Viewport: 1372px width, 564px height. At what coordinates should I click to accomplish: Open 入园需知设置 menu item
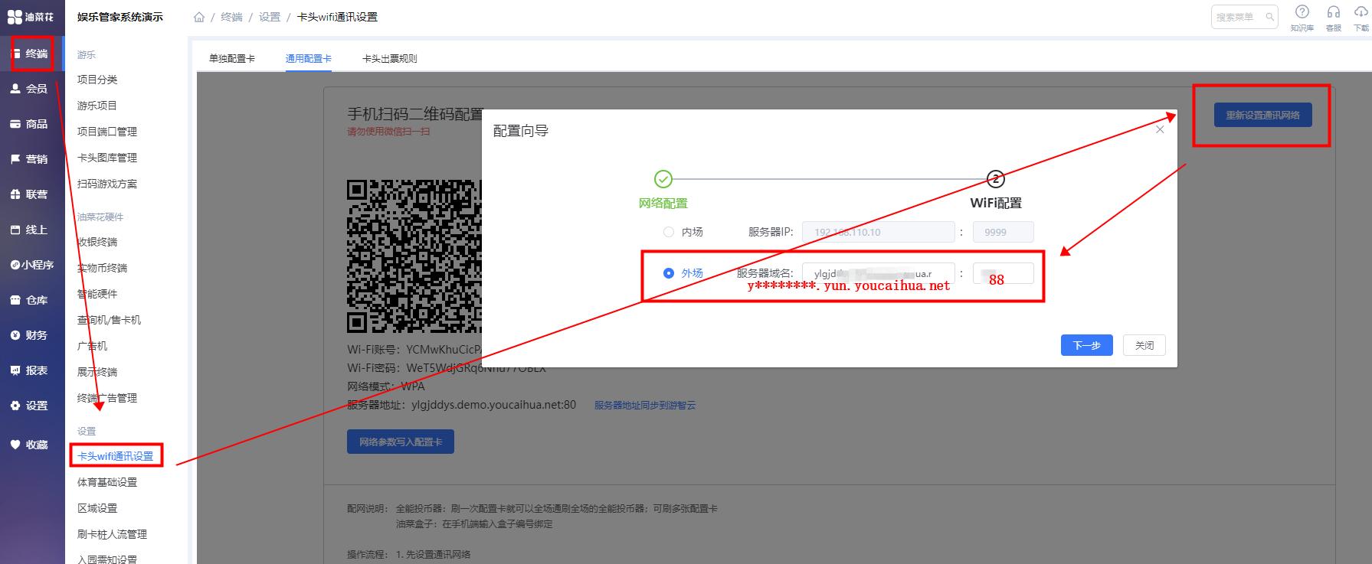point(107,559)
